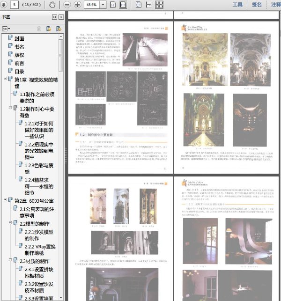The height and width of the screenshot is (301, 281).
Task: Click the baroque church ceiling photo
Action: click(205, 59)
